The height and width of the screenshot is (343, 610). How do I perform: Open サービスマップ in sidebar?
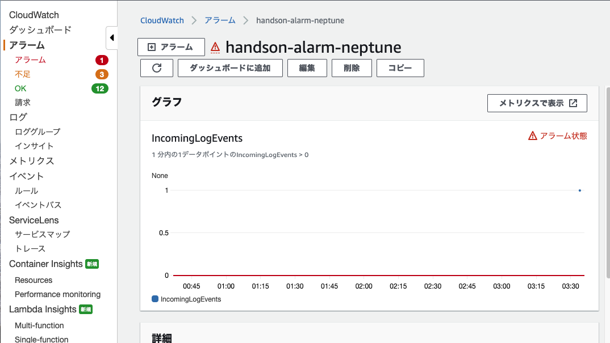click(43, 234)
